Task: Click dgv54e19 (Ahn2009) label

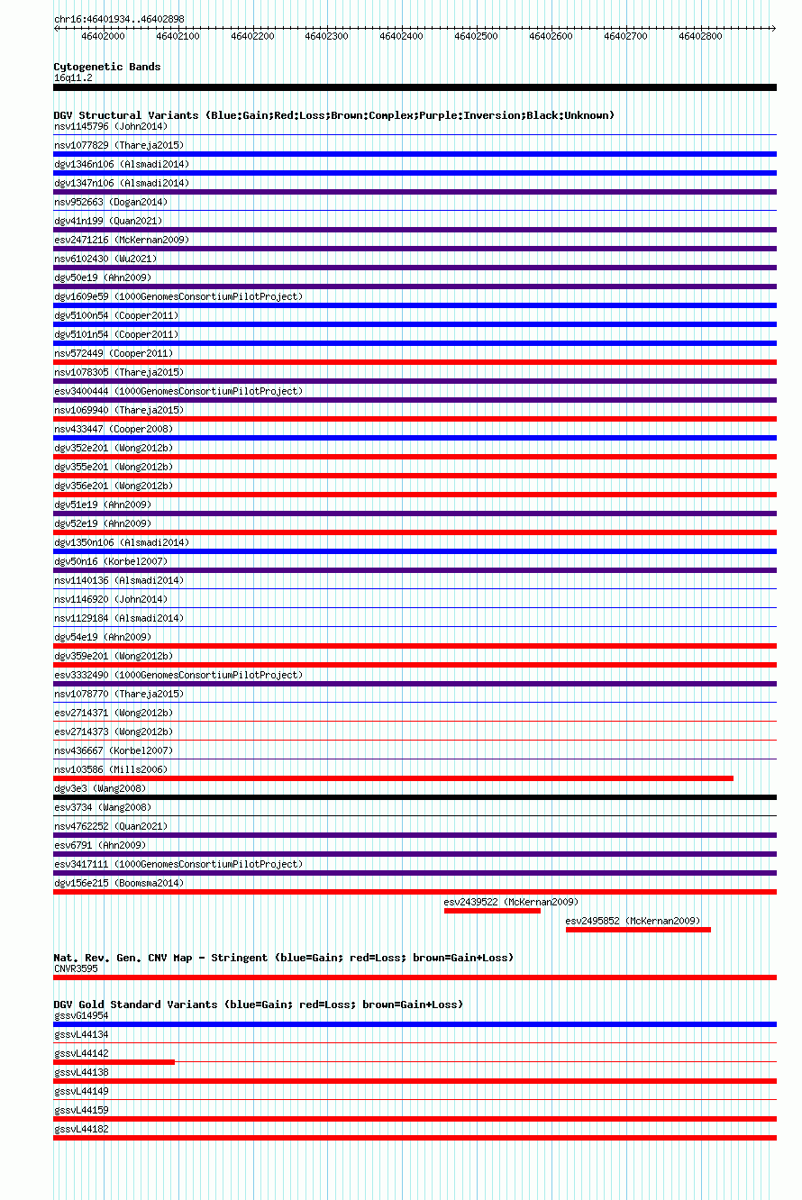Action: tap(103, 637)
